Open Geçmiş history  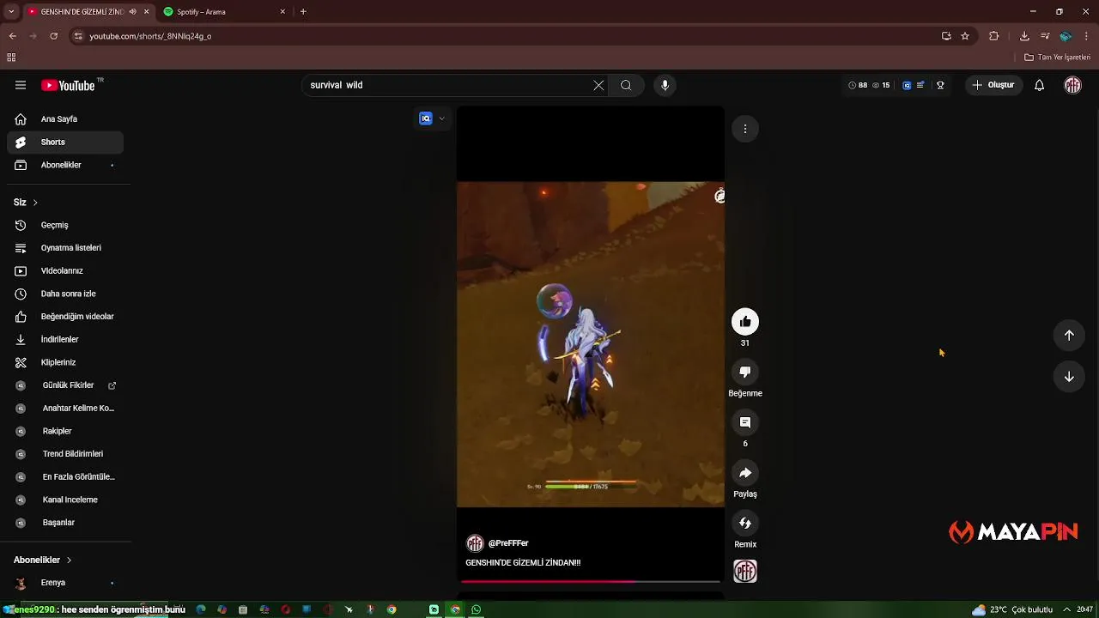(65, 225)
